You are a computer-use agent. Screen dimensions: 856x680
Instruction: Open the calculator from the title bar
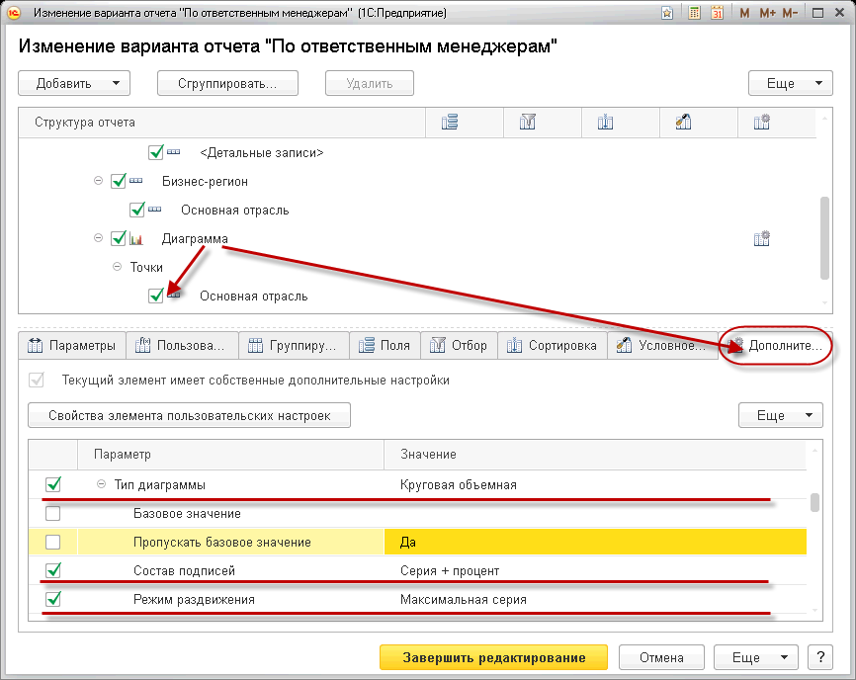[x=695, y=14]
